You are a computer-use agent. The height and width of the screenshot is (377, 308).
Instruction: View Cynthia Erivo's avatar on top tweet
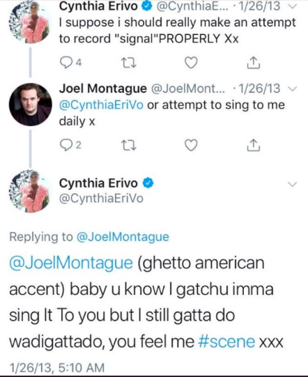coord(30,22)
